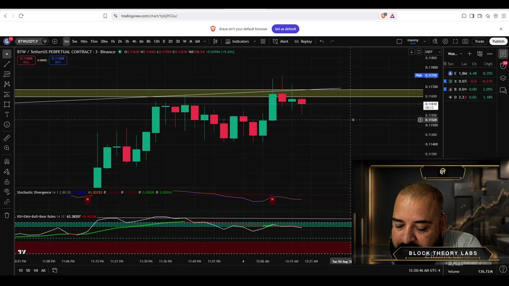Select the Text annotation tool

(x=7, y=115)
